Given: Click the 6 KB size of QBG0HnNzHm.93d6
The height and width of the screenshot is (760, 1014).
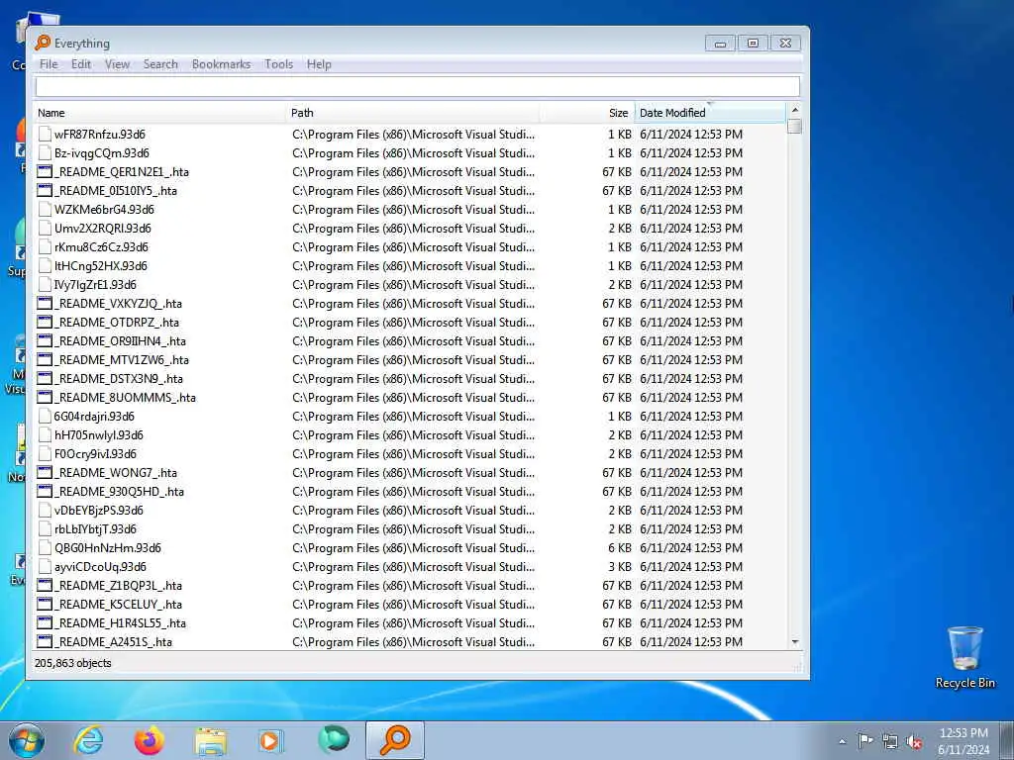Looking at the screenshot, I should (620, 548).
